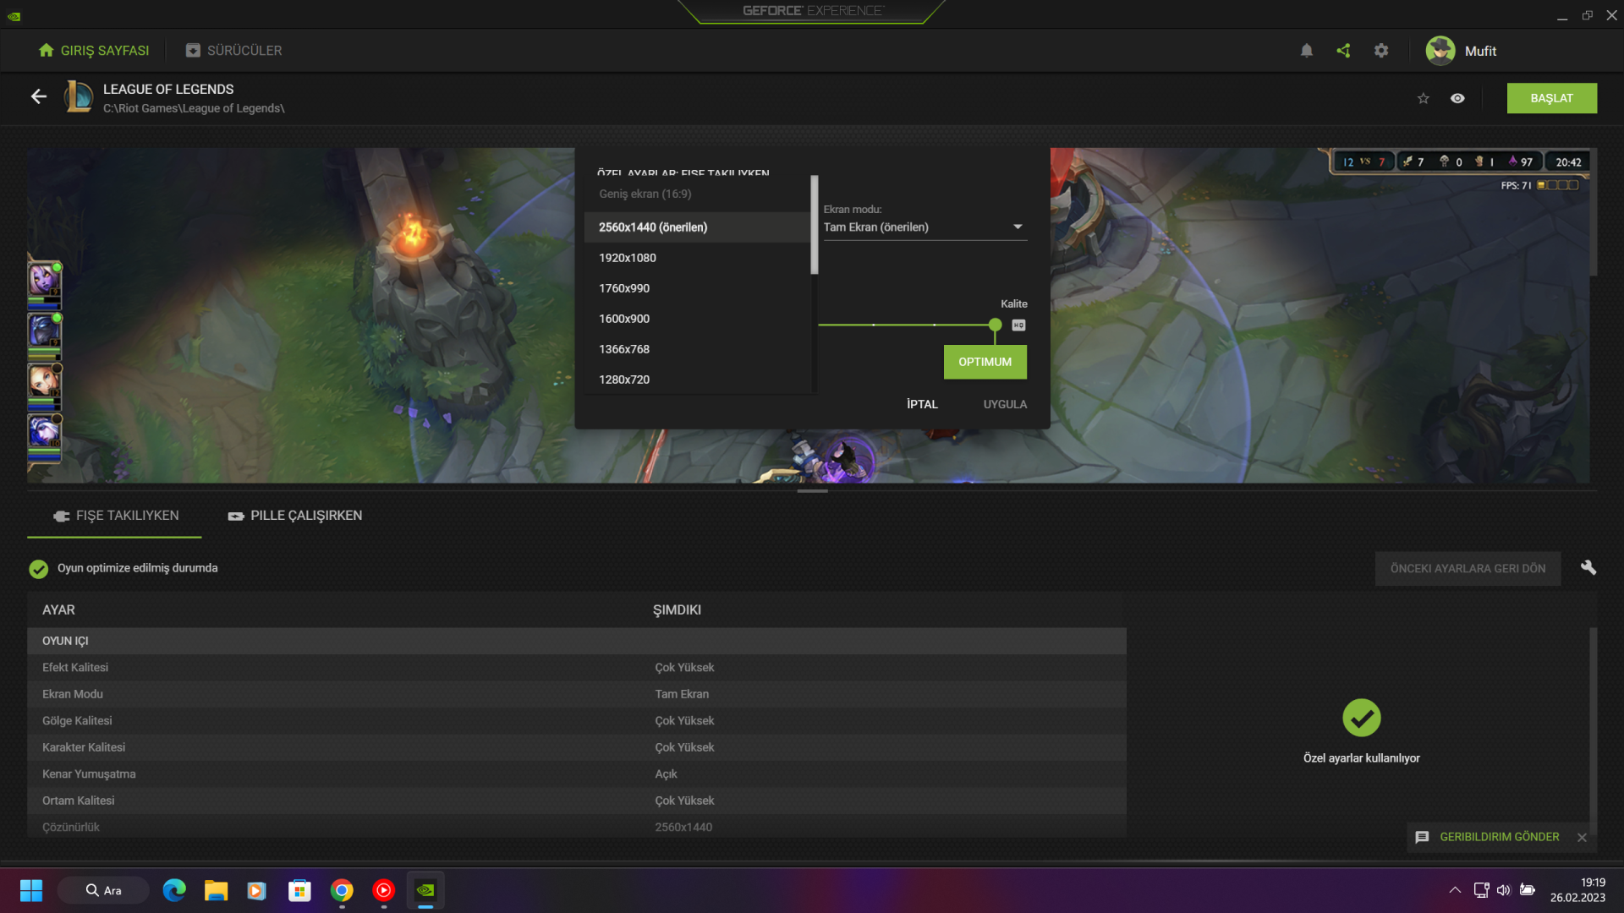Toggle the favorite star for this game
This screenshot has width=1624, height=913.
click(1424, 98)
